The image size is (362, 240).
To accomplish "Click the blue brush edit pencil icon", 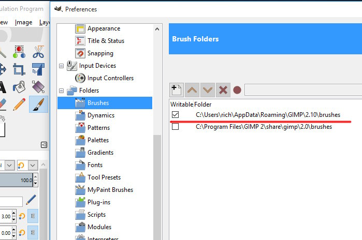I will pyautogui.click(x=31, y=200).
